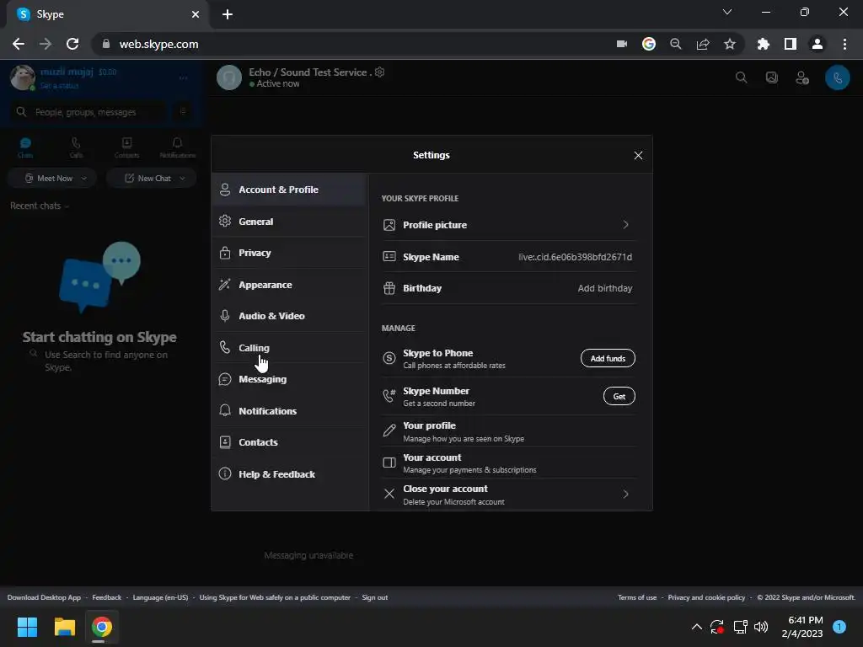Close the Settings dialog

[638, 156]
